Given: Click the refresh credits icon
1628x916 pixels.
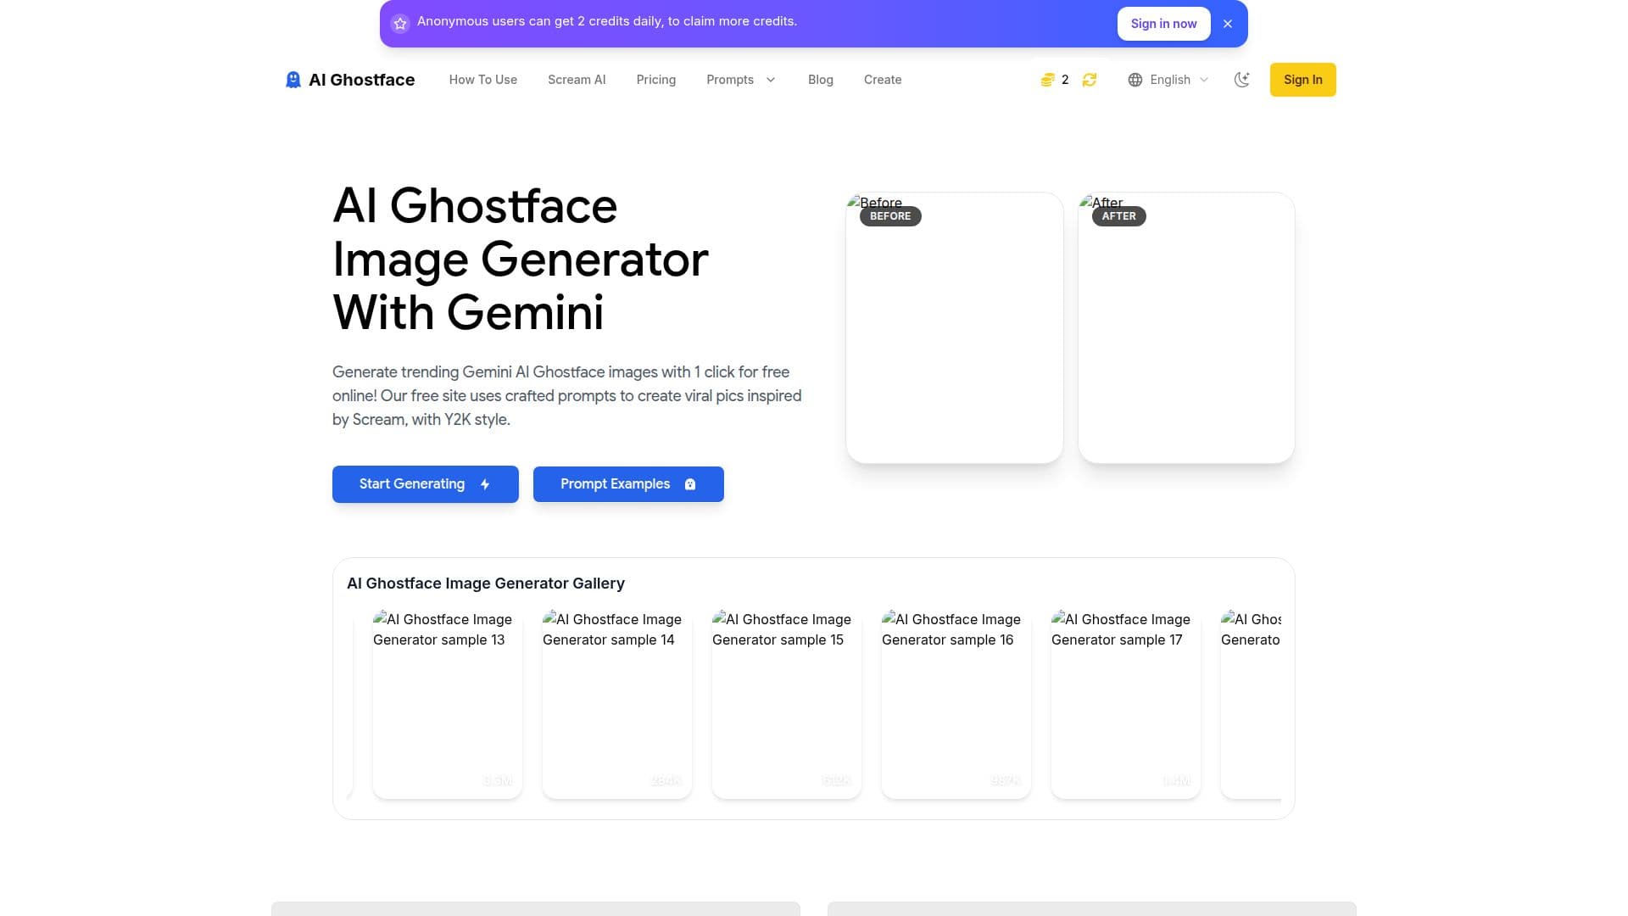Looking at the screenshot, I should 1090,80.
